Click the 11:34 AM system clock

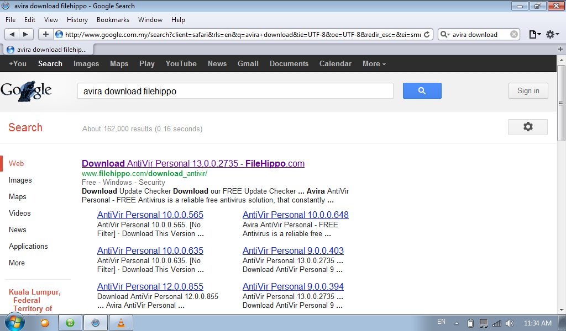[537, 323]
